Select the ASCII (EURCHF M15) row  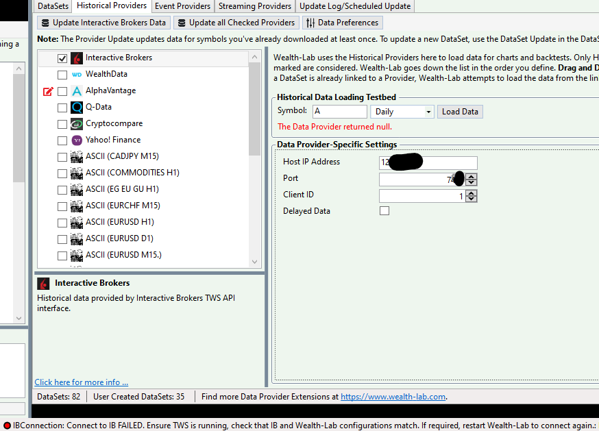(x=143, y=206)
